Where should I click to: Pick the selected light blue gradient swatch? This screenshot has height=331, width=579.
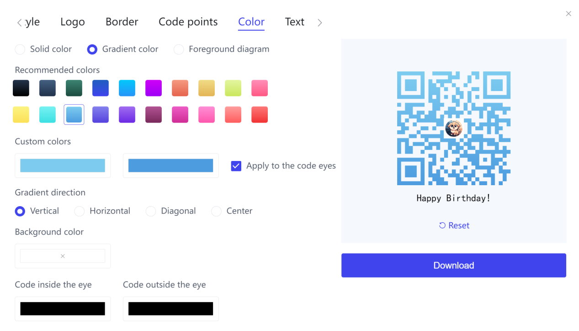click(74, 114)
